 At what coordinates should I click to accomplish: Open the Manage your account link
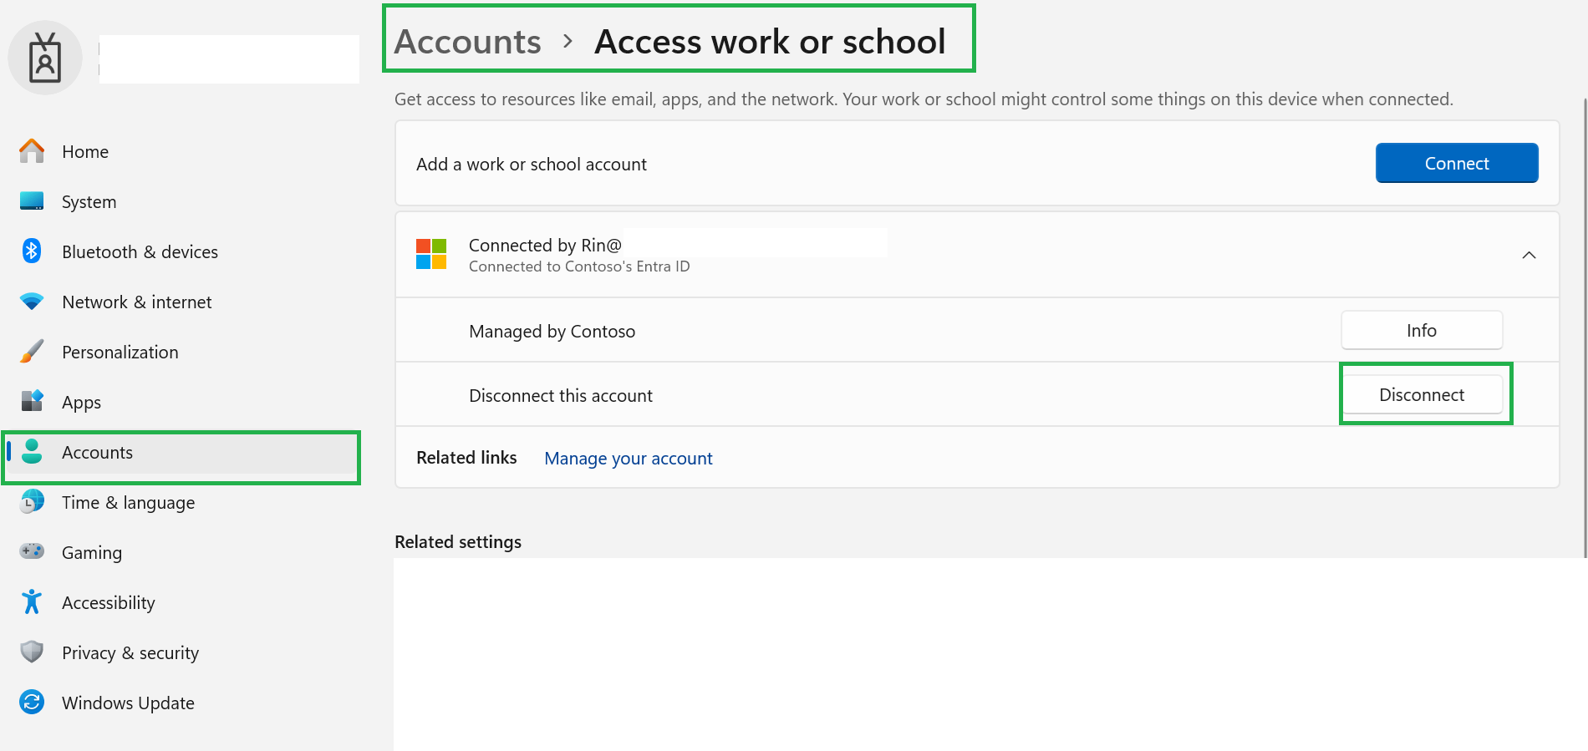coord(629,458)
